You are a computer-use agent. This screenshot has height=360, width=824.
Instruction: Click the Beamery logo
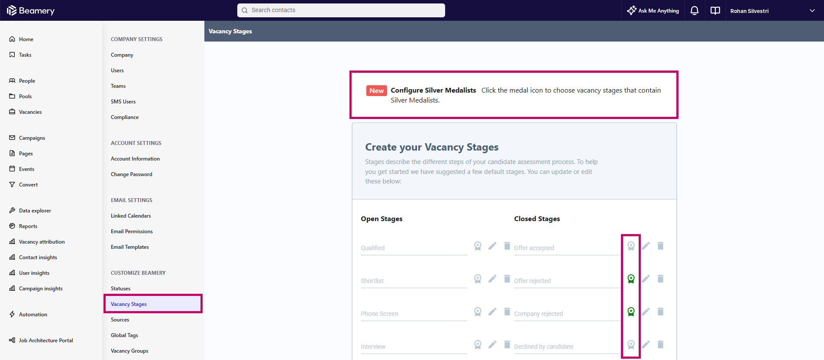point(31,10)
